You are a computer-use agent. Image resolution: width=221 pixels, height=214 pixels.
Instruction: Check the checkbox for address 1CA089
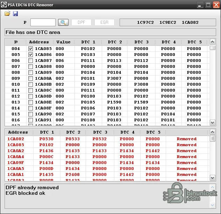pyautogui.click(x=30, y=72)
